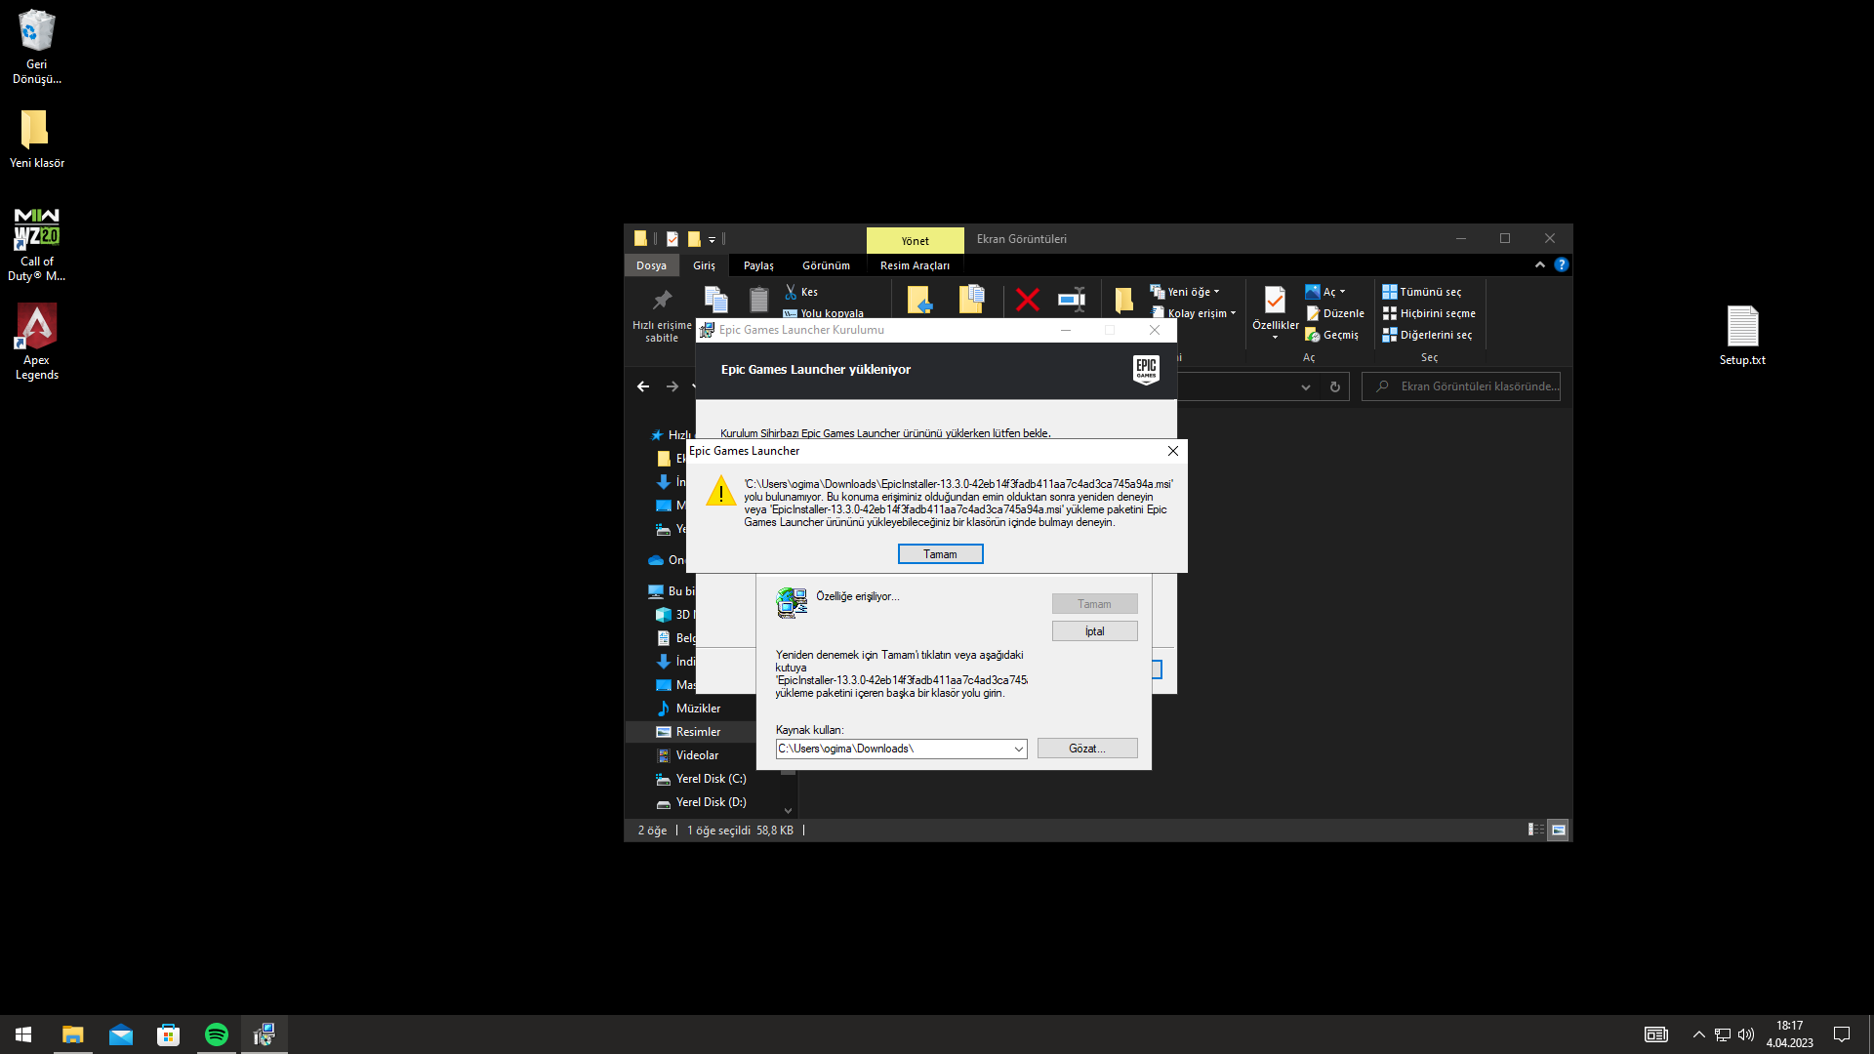Image resolution: width=1874 pixels, height=1054 pixels.
Task: Collapse the ribbon with the chevron arrow
Action: coord(1540,264)
